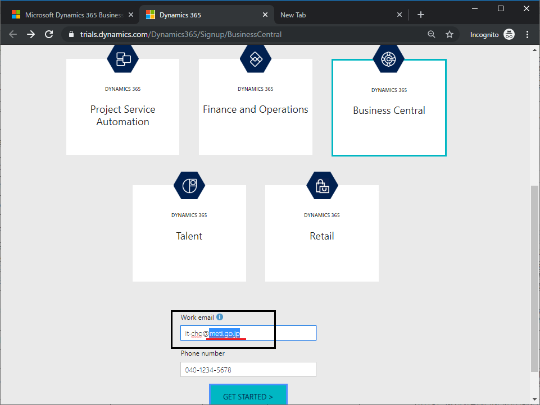Open the zoom magnifier icon in address bar

(431, 34)
